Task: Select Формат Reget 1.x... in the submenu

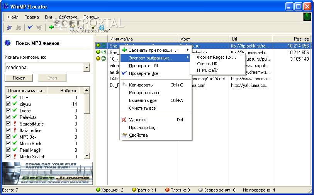Action: click(218, 57)
